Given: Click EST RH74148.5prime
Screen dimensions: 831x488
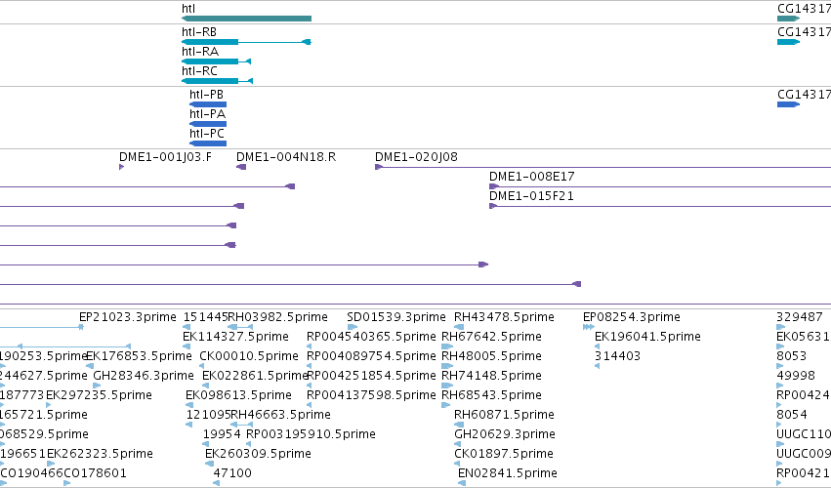Looking at the screenshot, I should [492, 376].
